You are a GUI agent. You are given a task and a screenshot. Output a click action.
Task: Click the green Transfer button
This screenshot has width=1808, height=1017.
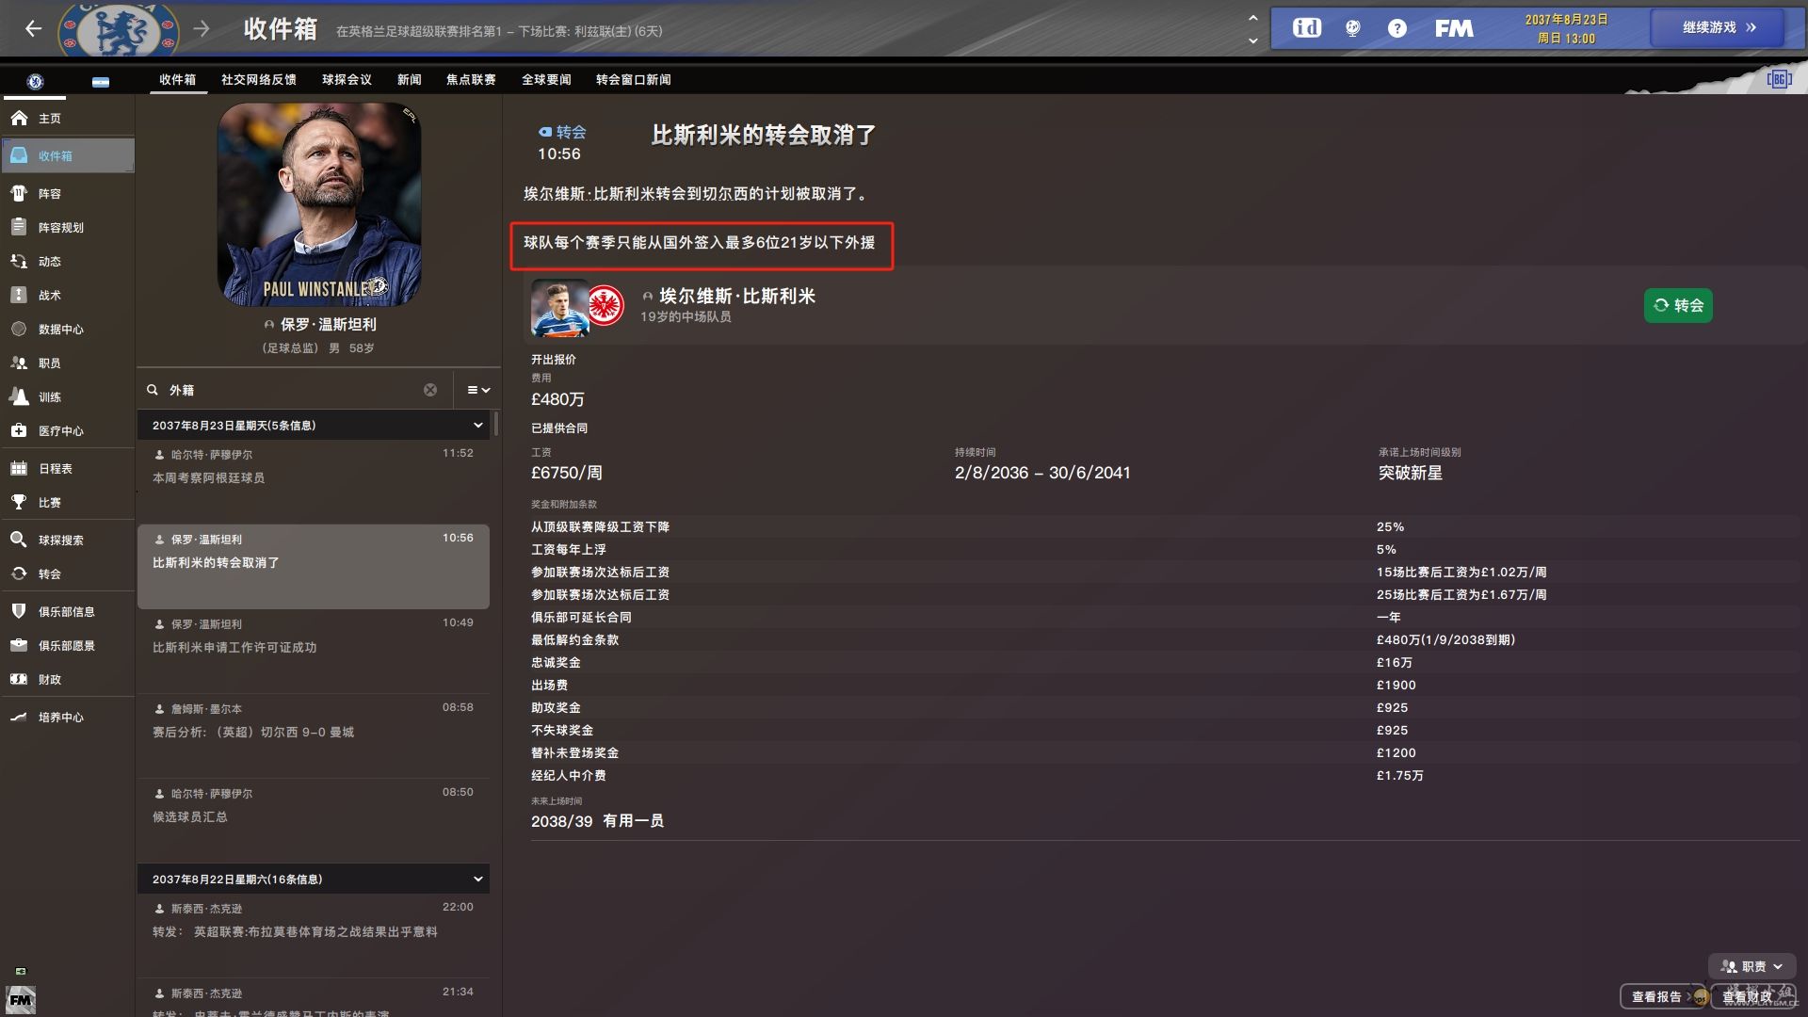click(1678, 305)
